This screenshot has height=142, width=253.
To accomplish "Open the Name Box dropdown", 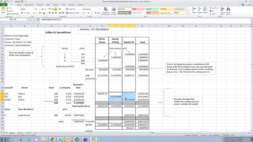I will click(x=27, y=20).
